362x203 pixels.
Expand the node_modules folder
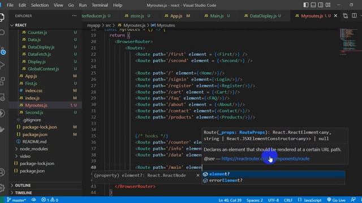(x=45, y=149)
